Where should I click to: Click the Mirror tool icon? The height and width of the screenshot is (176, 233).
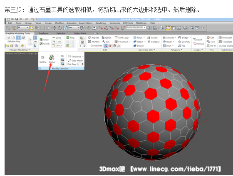[150, 28]
